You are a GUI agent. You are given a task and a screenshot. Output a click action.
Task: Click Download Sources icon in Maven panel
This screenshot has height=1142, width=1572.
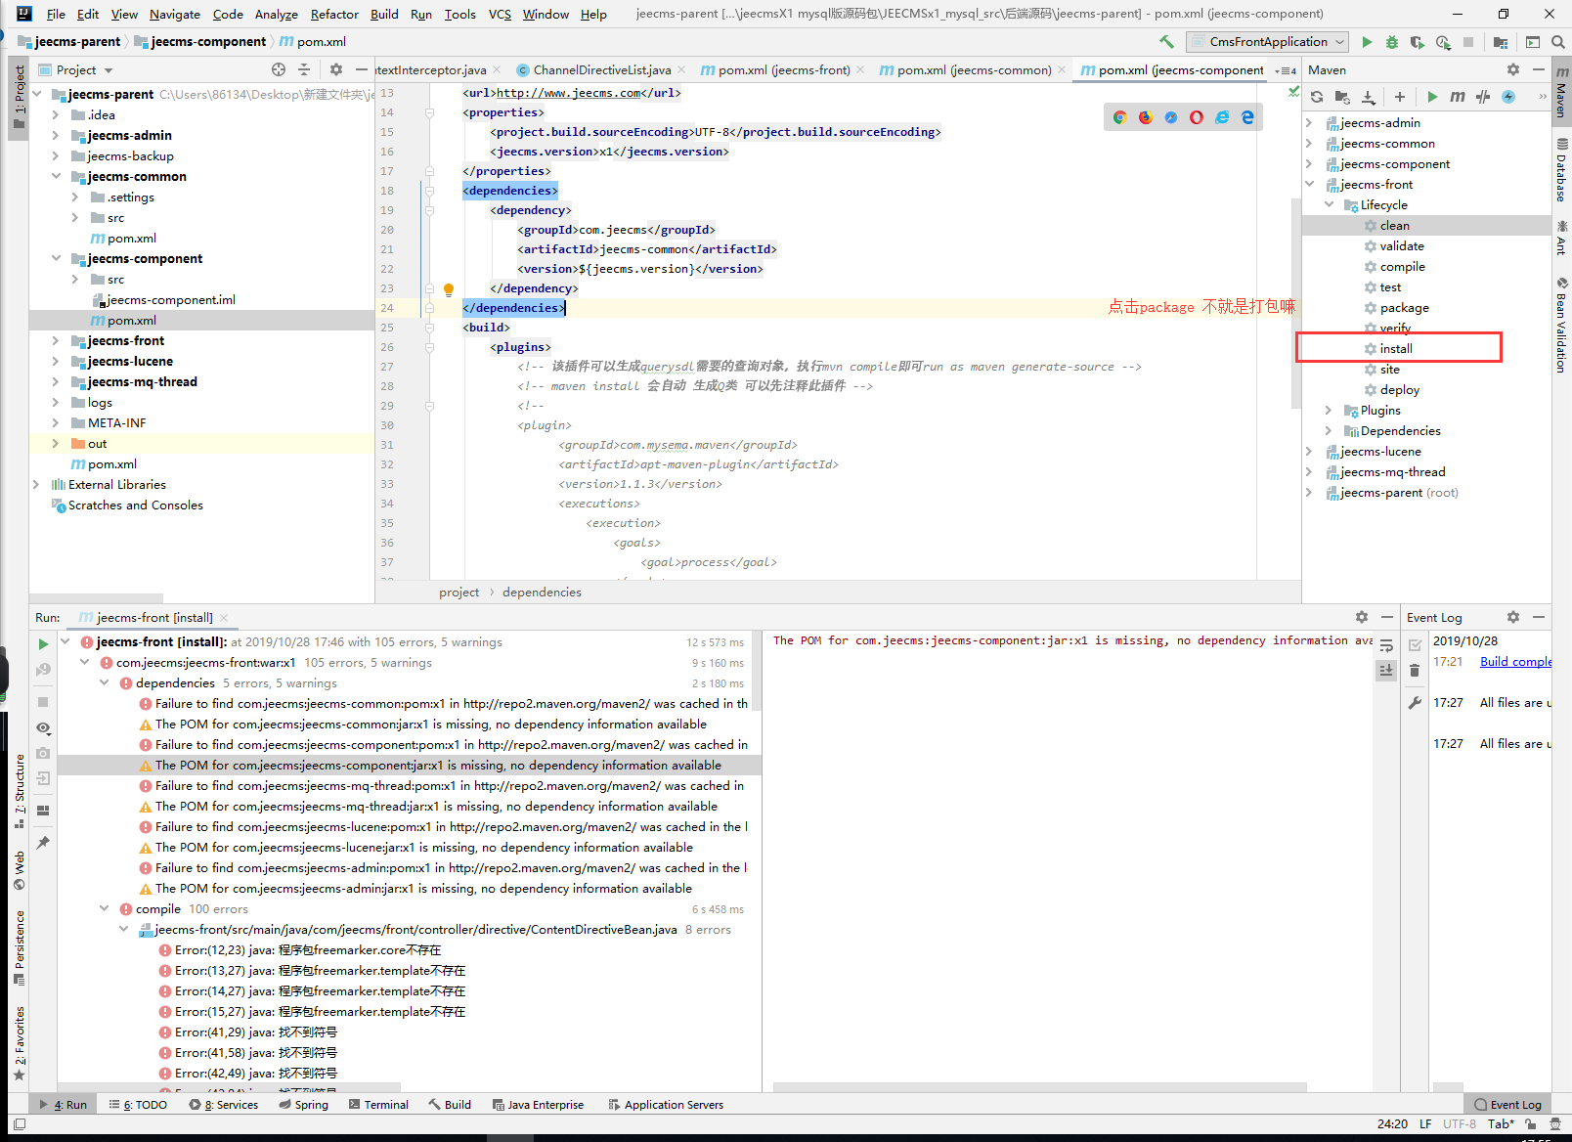pos(1368,97)
